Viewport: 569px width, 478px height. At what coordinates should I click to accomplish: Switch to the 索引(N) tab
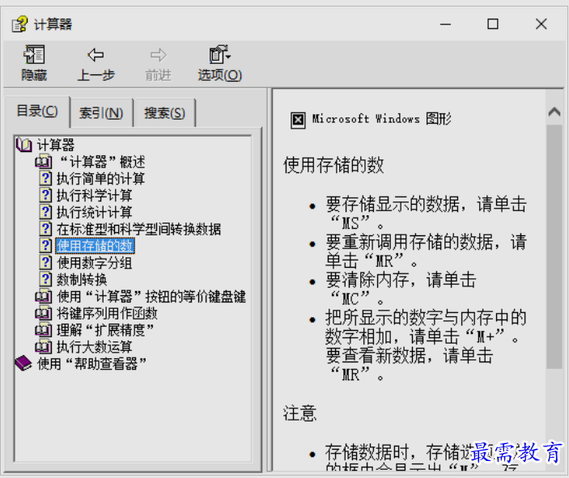[x=101, y=113]
